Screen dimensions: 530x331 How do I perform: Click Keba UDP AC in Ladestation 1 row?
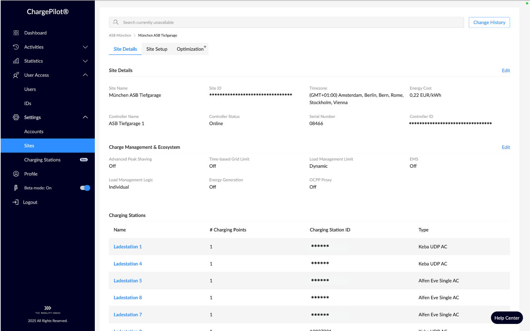coord(433,247)
